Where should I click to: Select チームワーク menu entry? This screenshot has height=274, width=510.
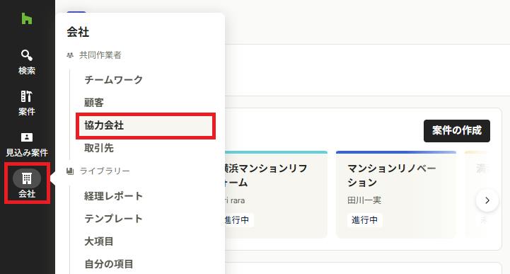(x=113, y=80)
